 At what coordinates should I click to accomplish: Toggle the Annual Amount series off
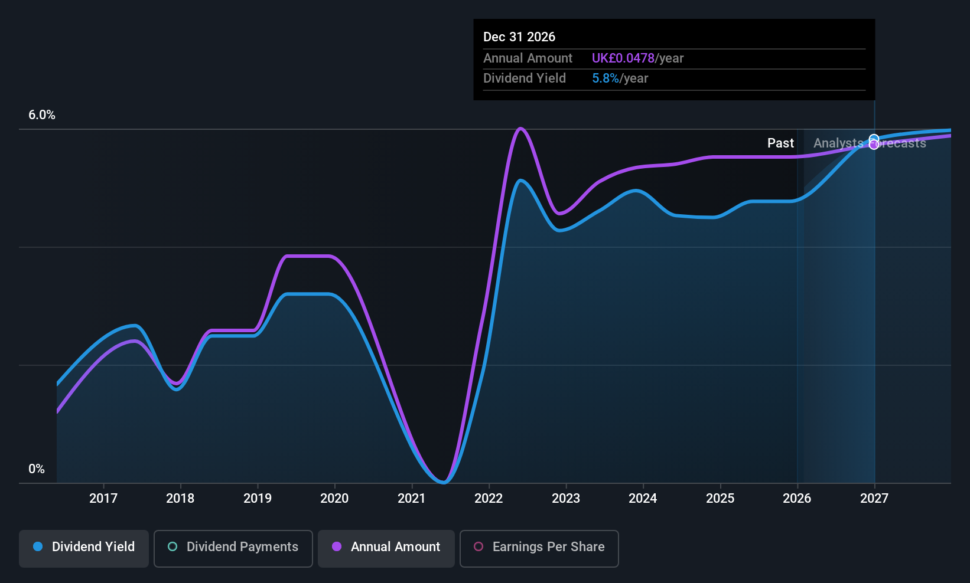pos(386,548)
